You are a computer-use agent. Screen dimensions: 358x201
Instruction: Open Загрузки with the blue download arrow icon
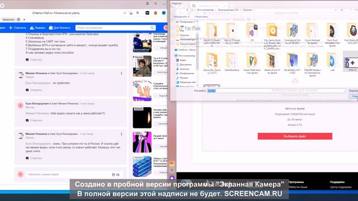tap(183, 69)
